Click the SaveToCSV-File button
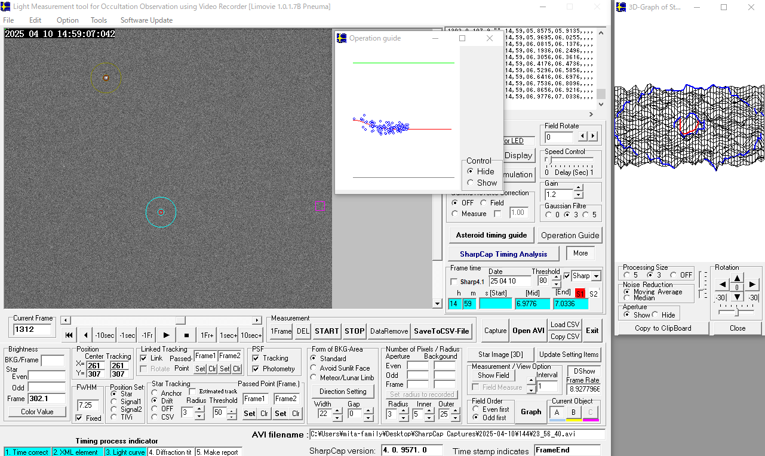Image resolution: width=765 pixels, height=456 pixels. (x=441, y=331)
